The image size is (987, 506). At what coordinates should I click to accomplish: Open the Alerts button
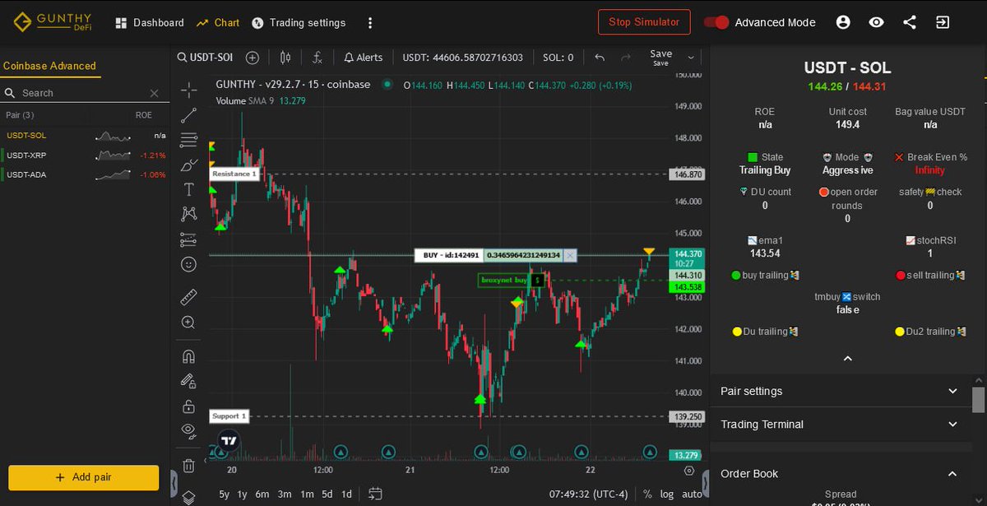363,58
